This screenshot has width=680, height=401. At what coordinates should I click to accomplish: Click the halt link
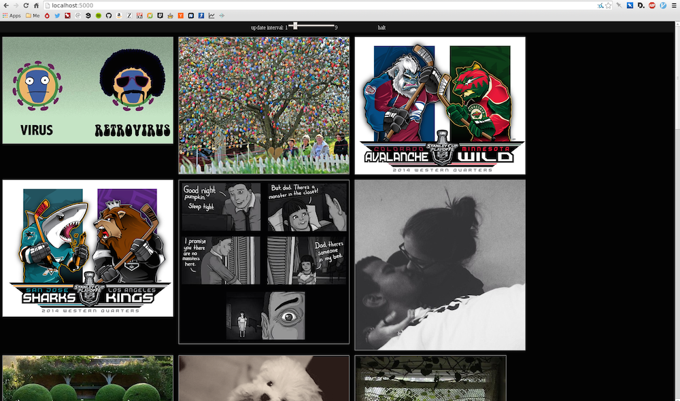[x=381, y=28]
